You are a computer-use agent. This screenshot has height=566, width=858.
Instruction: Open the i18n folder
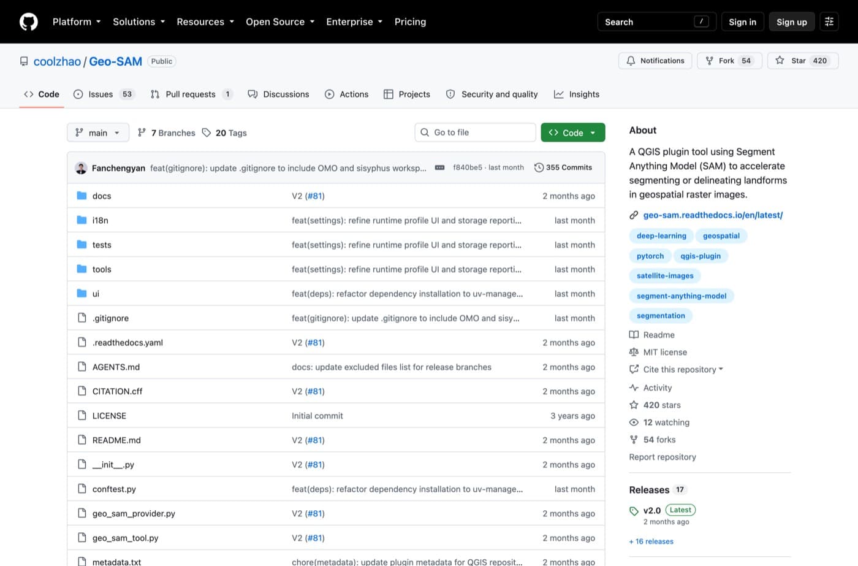100,220
